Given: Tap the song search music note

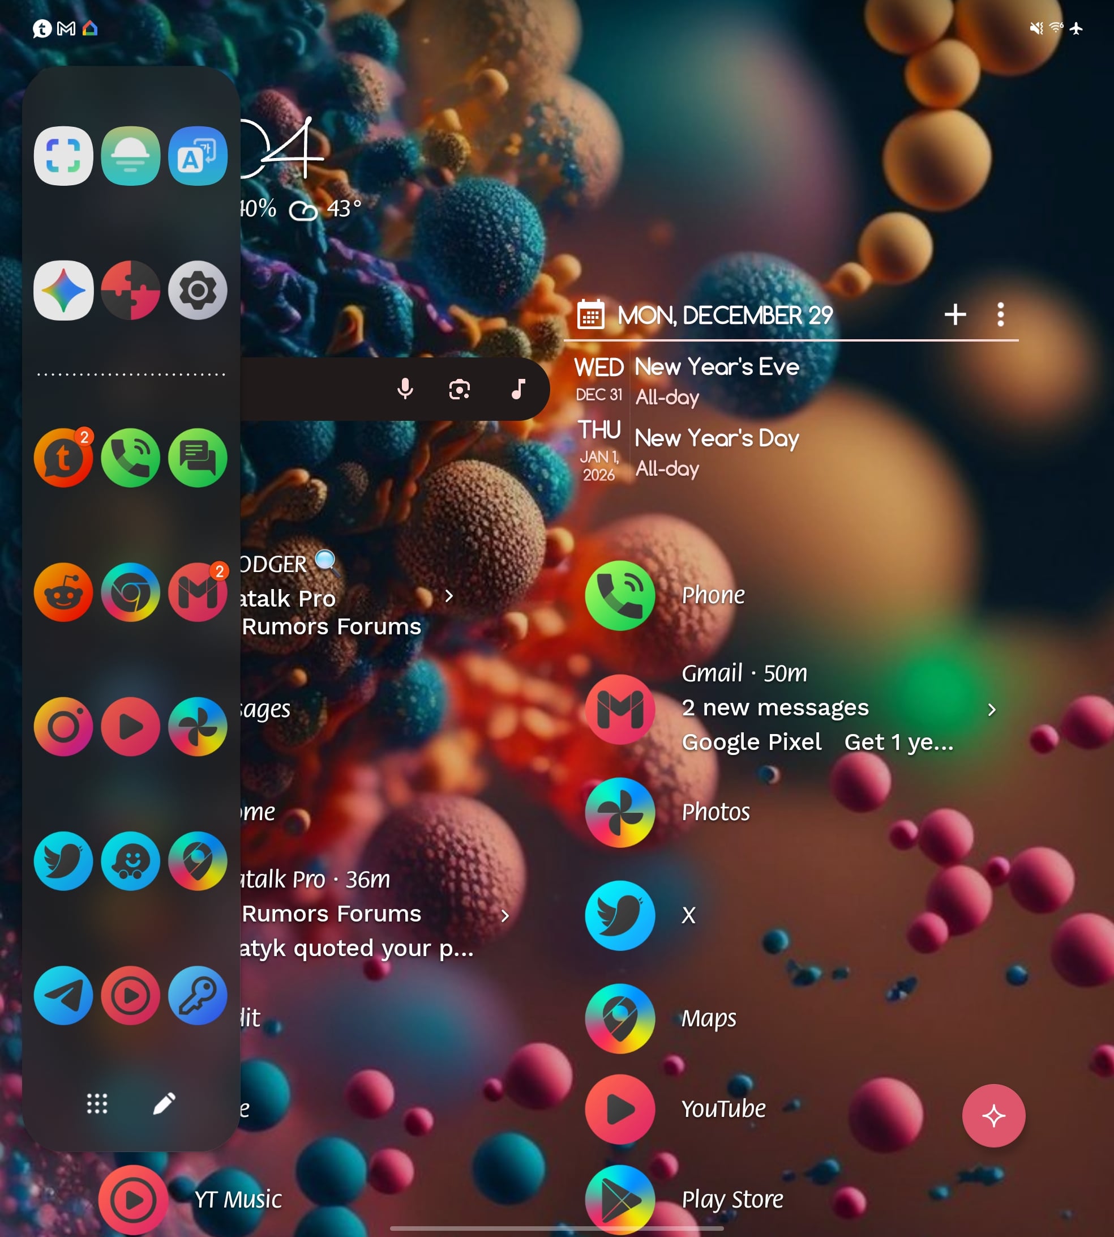Looking at the screenshot, I should coord(518,389).
